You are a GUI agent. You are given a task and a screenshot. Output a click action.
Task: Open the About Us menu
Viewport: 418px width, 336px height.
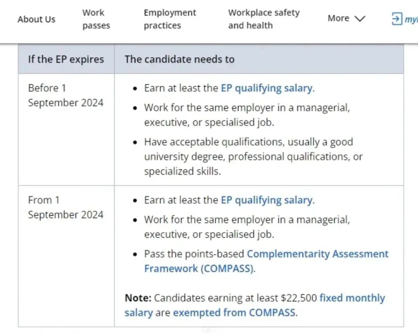[x=36, y=19]
